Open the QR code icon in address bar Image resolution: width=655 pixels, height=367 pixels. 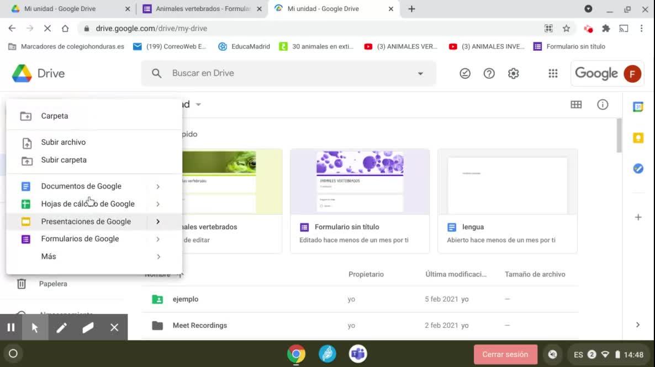pos(548,28)
